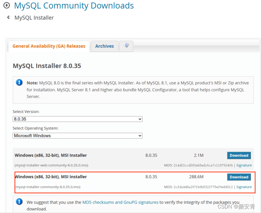Open Signature link for 288.6M installer
This screenshot has height=213, width=261.
point(244,187)
